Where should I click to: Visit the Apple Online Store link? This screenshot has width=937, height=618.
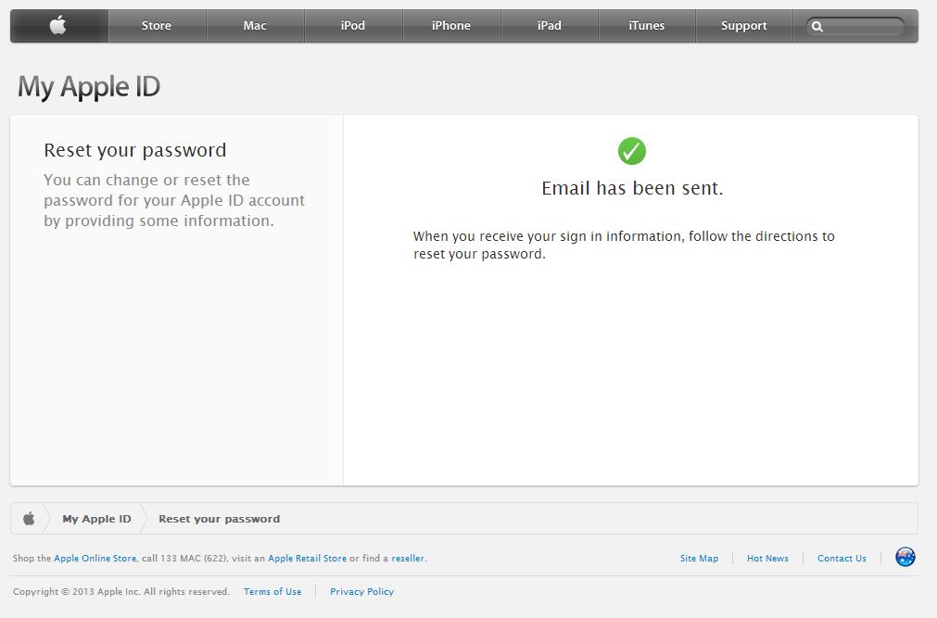(95, 558)
